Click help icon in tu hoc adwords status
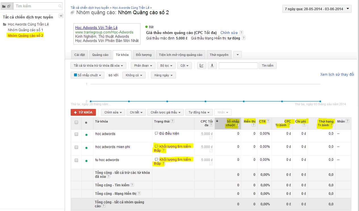 (x=163, y=164)
